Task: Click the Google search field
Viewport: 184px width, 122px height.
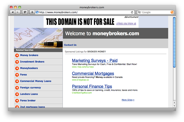Action: pyautogui.click(x=155, y=12)
